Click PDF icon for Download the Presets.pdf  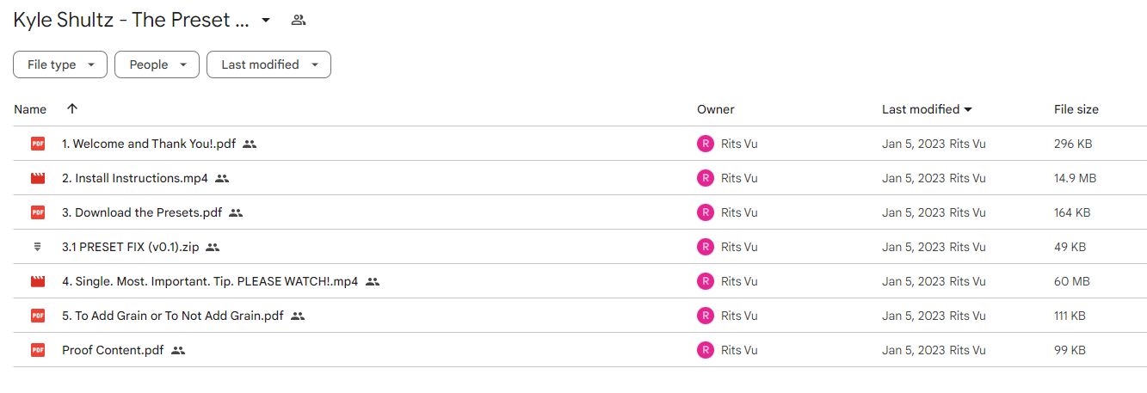click(x=38, y=212)
